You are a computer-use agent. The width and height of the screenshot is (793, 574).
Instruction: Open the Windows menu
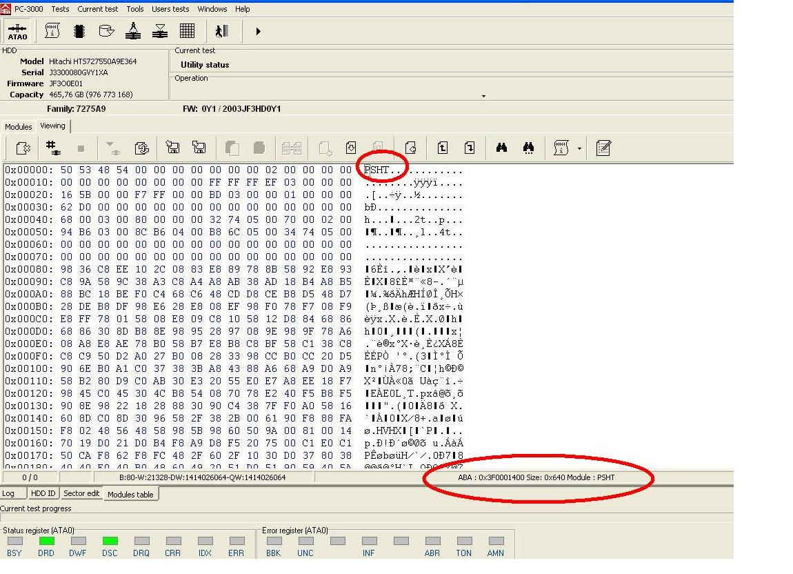coord(212,9)
